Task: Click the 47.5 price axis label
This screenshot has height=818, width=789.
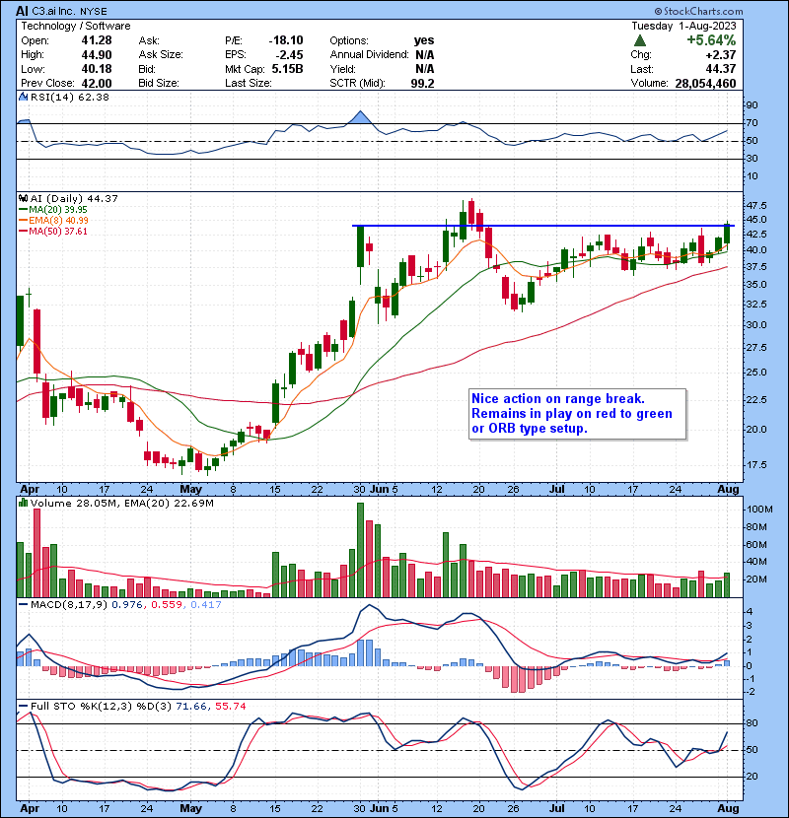Action: tap(757, 206)
